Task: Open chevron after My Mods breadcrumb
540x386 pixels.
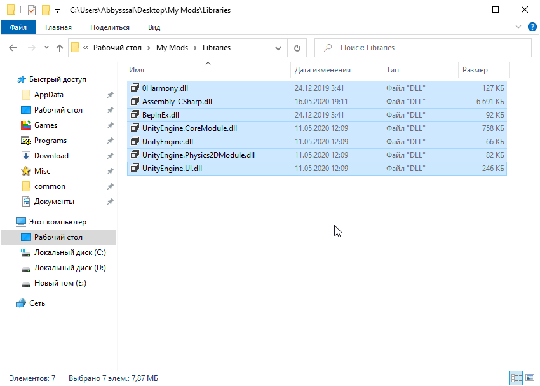Action: click(195, 48)
